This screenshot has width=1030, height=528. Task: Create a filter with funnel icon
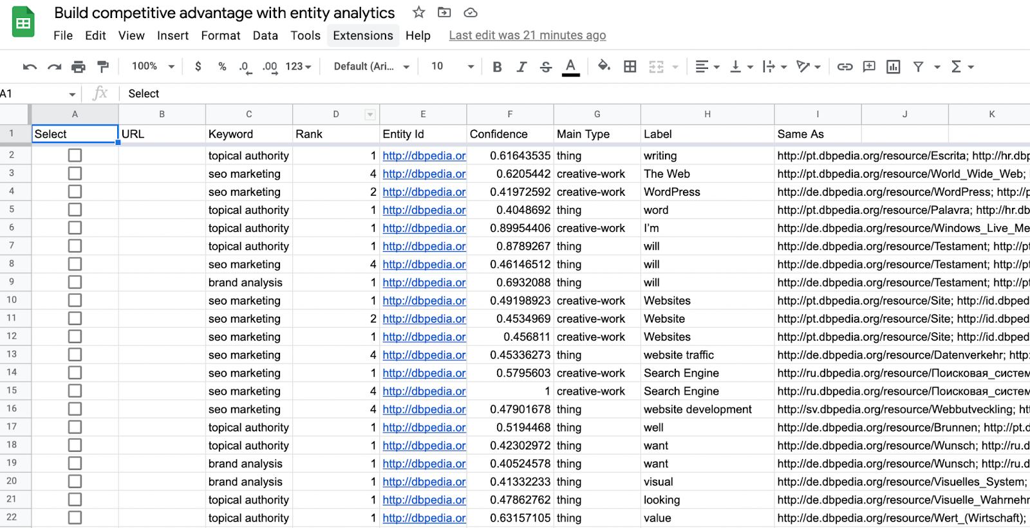tap(919, 66)
